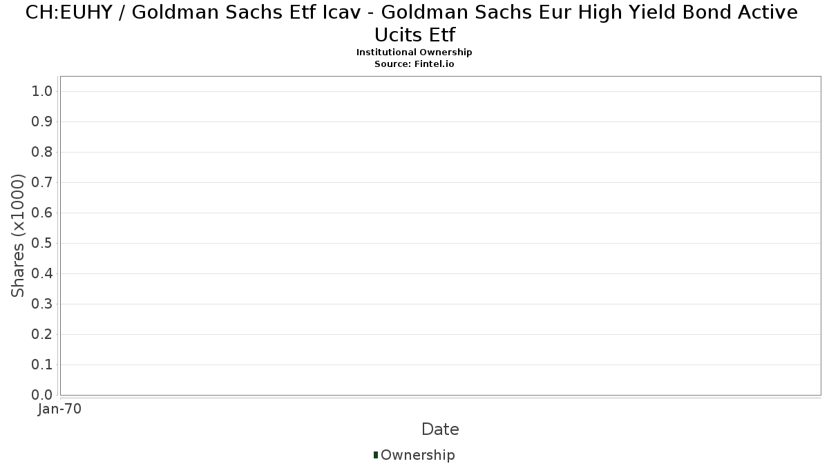
Task: Click the 0.2 y-axis tick label
Action: point(43,334)
